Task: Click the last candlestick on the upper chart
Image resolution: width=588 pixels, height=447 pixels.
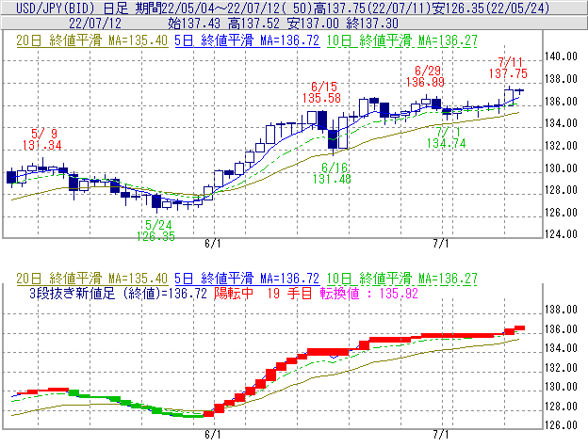Action: click(x=519, y=91)
